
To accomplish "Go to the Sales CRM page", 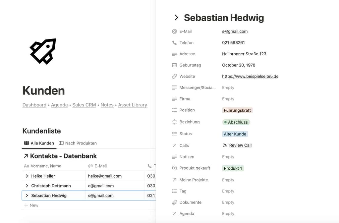I will click(84, 105).
